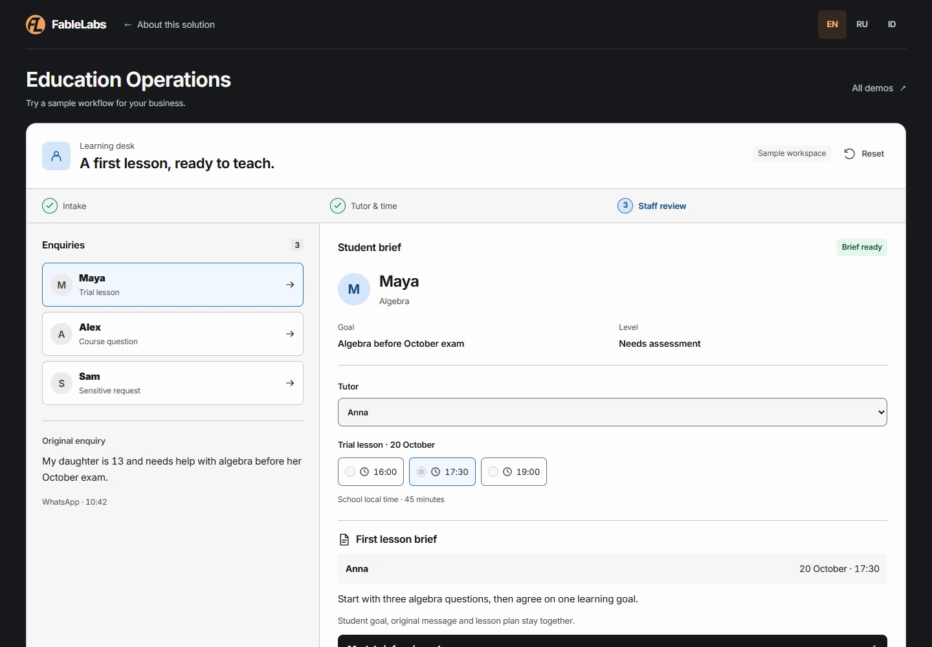Image resolution: width=932 pixels, height=647 pixels.
Task: Click the Staff review step number 3
Action: 625,206
